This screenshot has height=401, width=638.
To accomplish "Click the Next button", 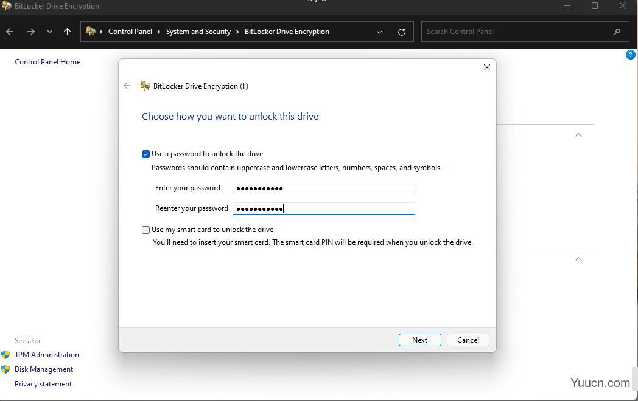I will pos(420,340).
